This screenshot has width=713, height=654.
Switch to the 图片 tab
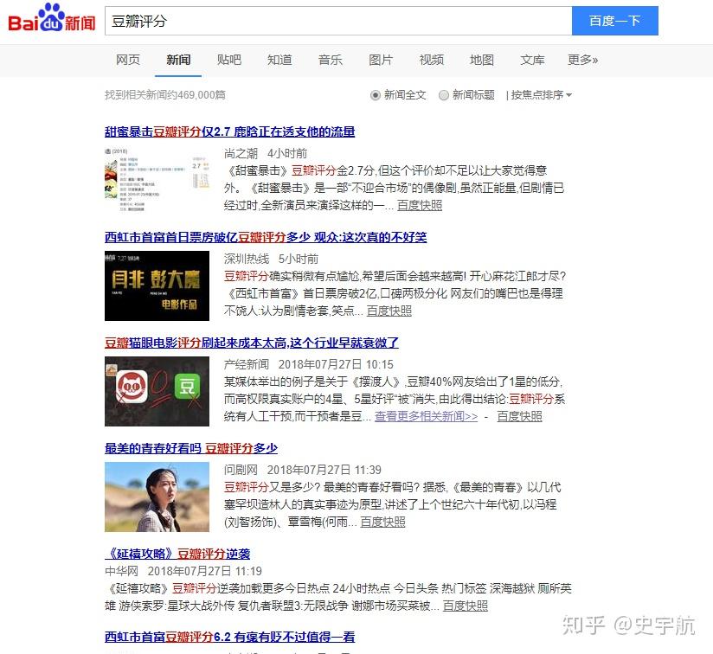pyautogui.click(x=381, y=60)
